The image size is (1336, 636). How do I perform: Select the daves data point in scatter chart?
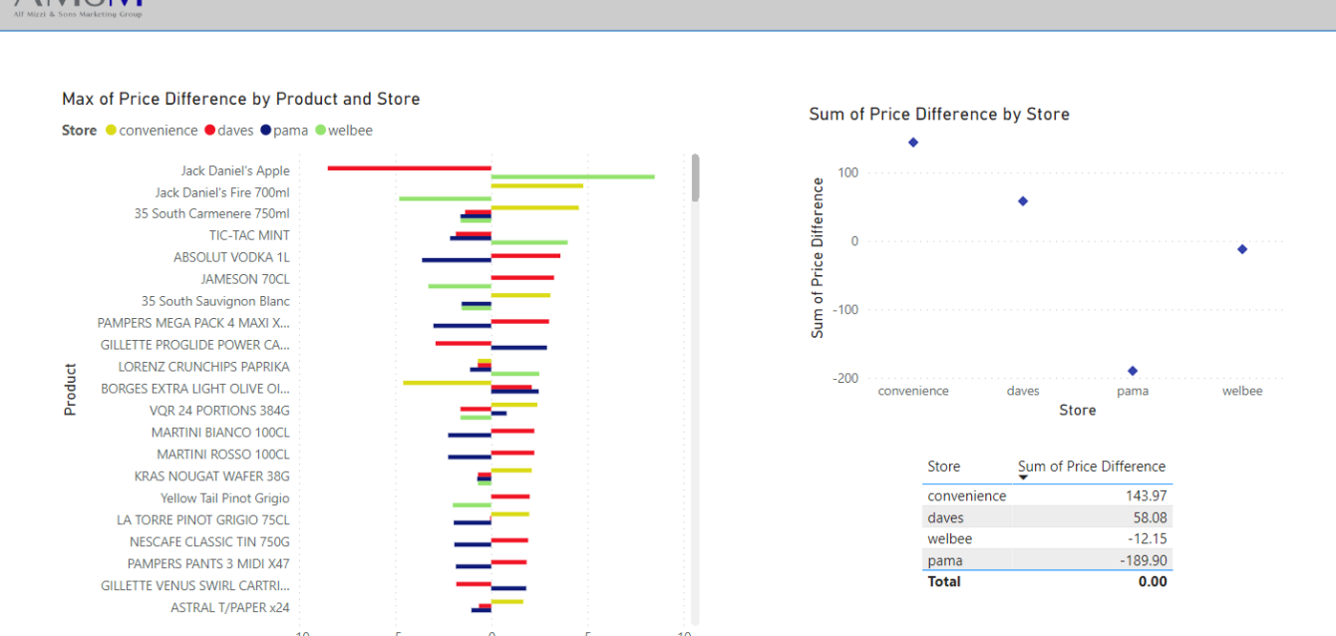click(x=1023, y=201)
